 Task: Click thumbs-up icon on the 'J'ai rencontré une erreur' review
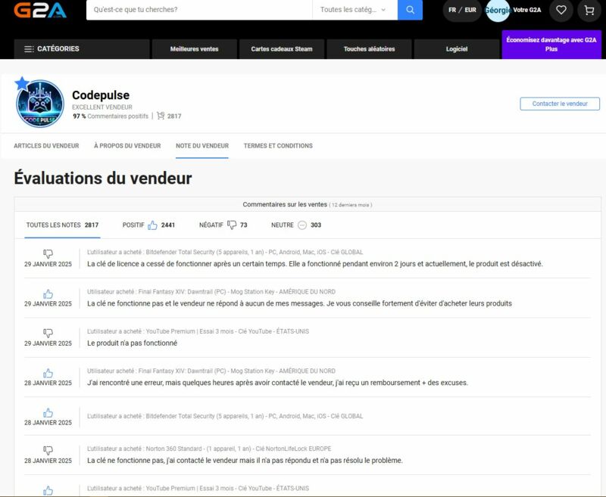pos(48,373)
